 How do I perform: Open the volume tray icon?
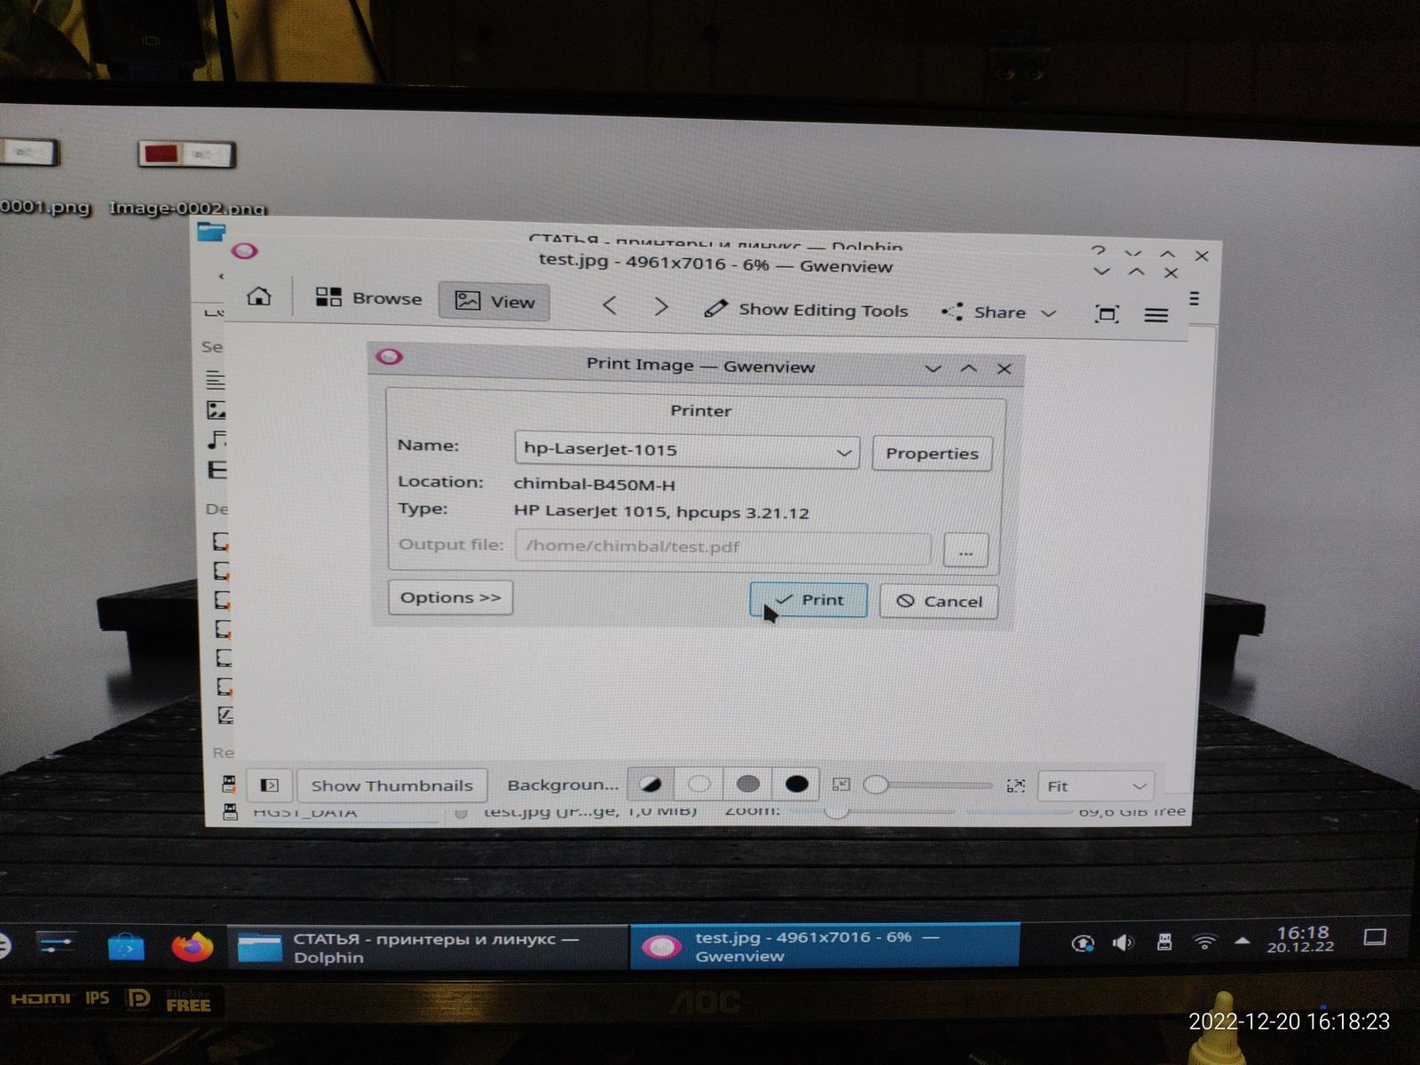tap(1123, 943)
